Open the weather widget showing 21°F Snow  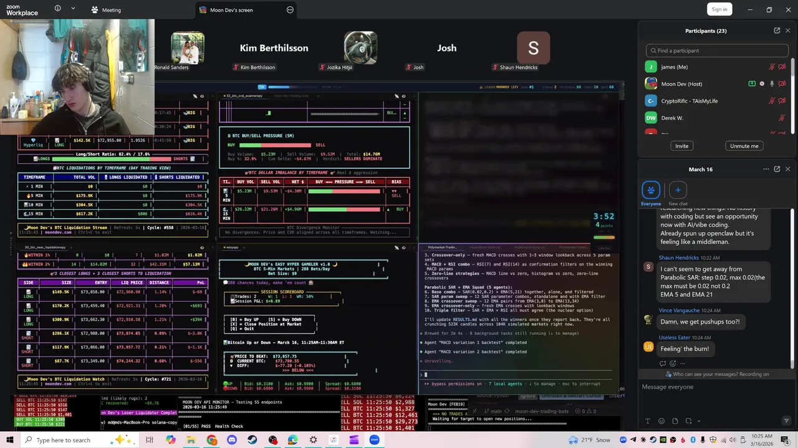pyautogui.click(x=589, y=440)
